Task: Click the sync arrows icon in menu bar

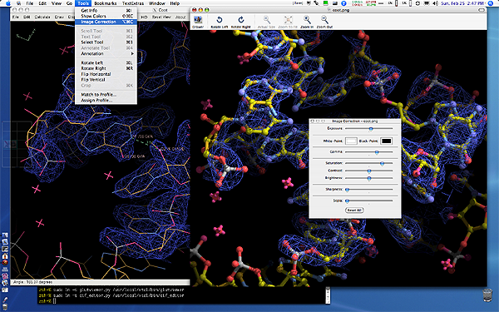Action: click(x=417, y=3)
